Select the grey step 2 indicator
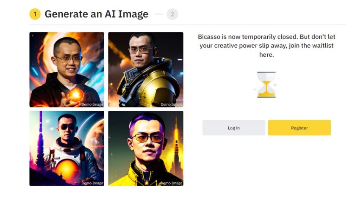 pos(172,14)
